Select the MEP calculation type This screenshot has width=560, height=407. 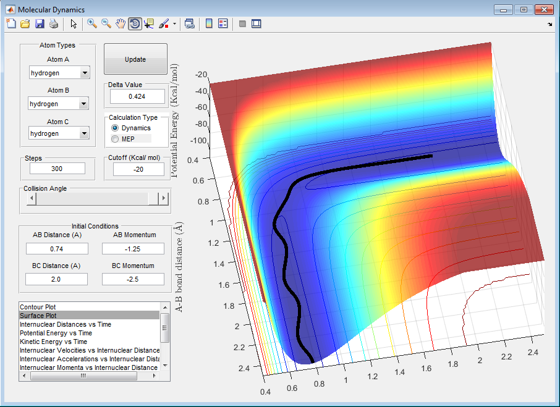(x=115, y=139)
